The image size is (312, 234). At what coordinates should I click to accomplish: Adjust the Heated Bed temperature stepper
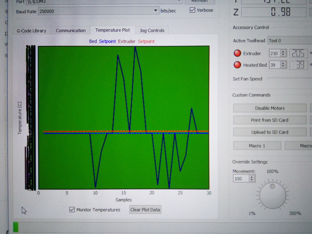coord(283,65)
